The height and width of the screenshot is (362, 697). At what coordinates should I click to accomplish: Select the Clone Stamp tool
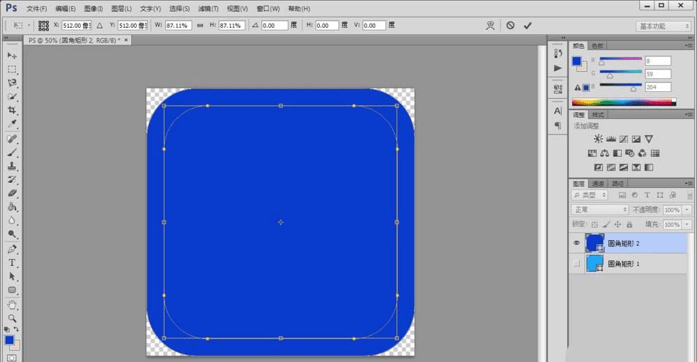(12, 166)
